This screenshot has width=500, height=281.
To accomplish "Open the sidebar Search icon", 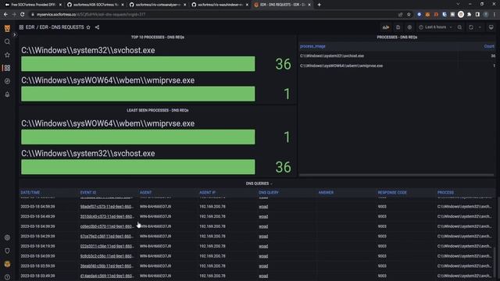I will coord(7,41).
